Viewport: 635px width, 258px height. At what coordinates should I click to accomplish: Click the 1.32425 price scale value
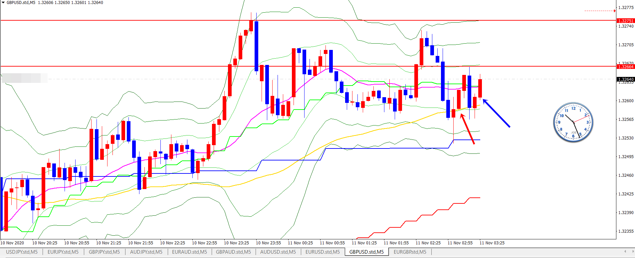[626, 194]
